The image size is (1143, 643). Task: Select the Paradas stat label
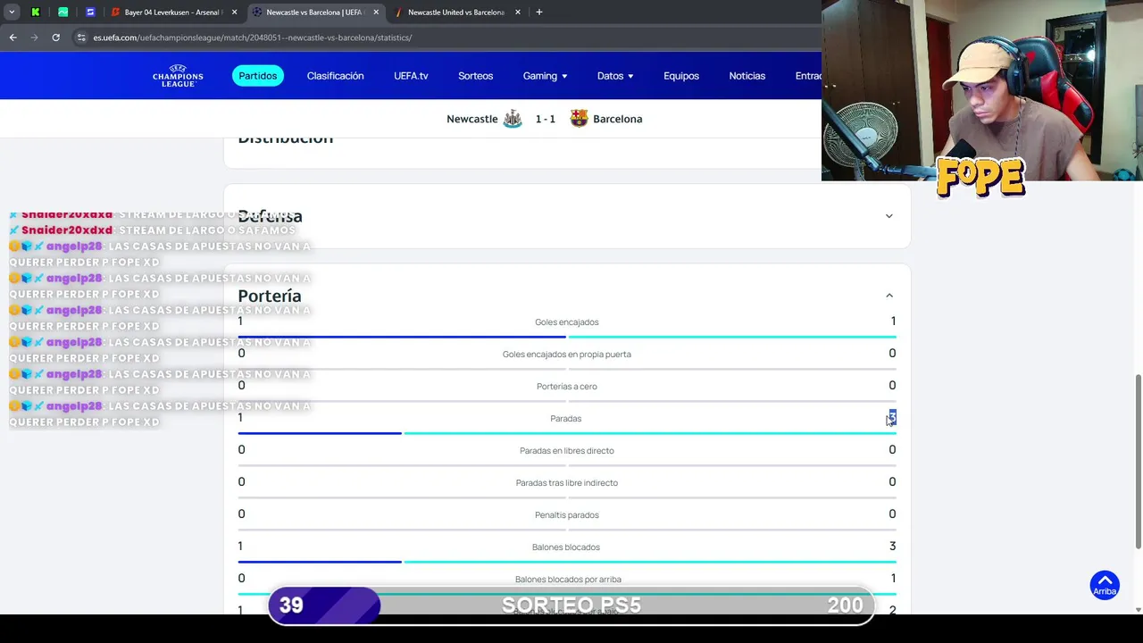(x=565, y=419)
